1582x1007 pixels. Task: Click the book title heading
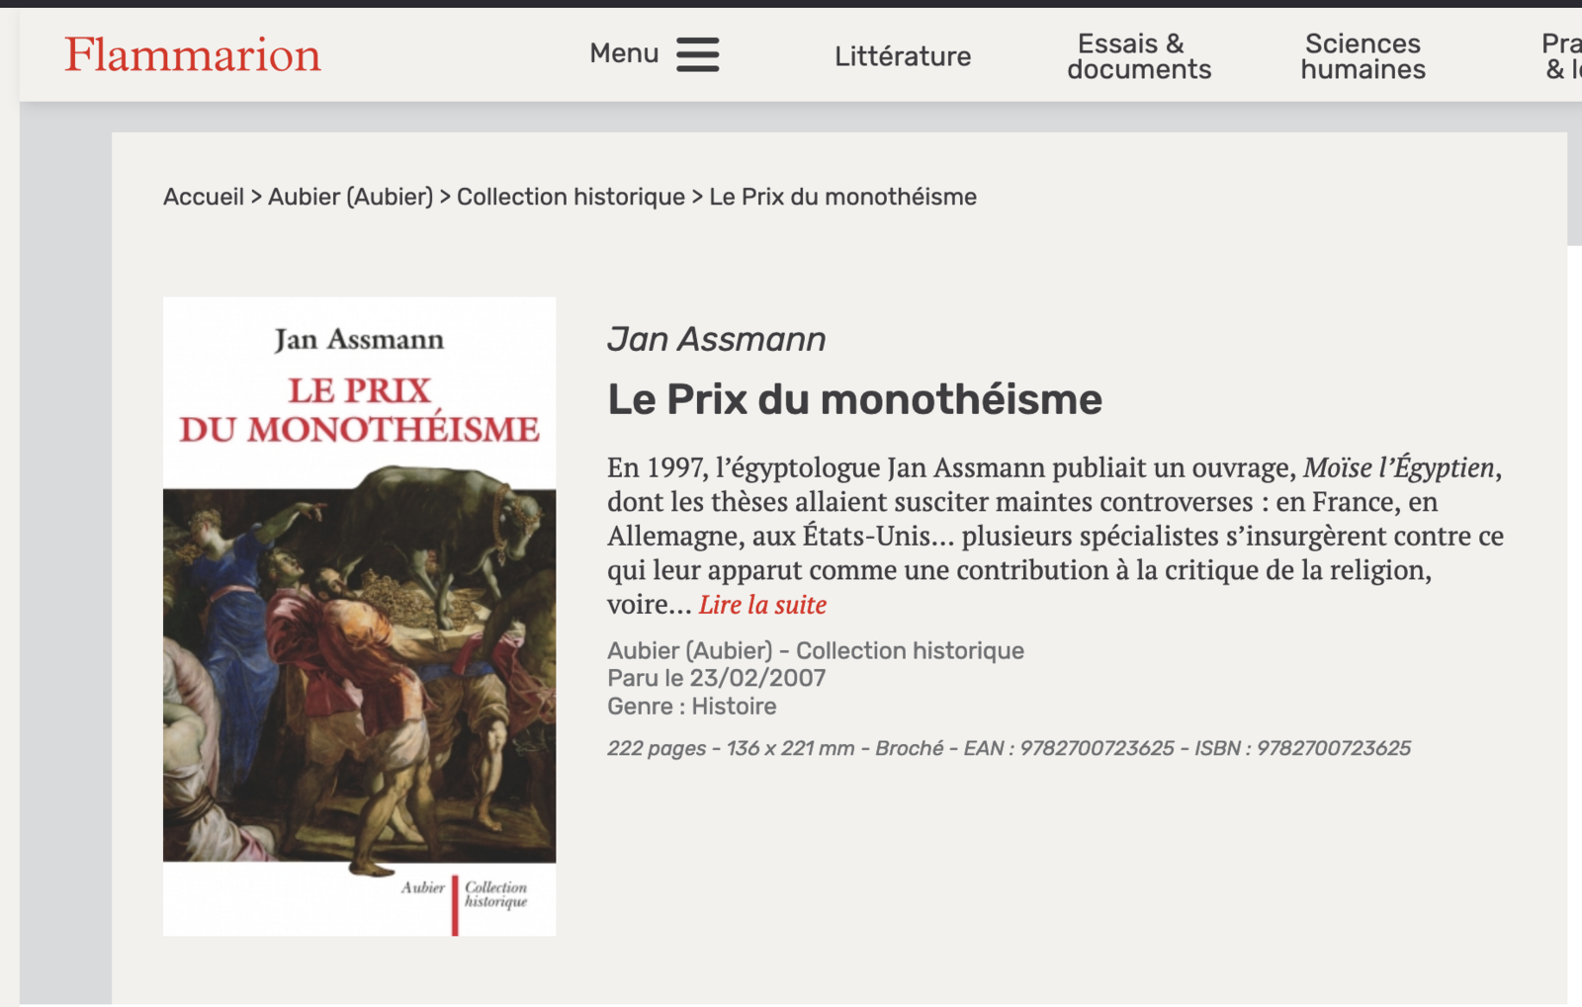coord(854,399)
